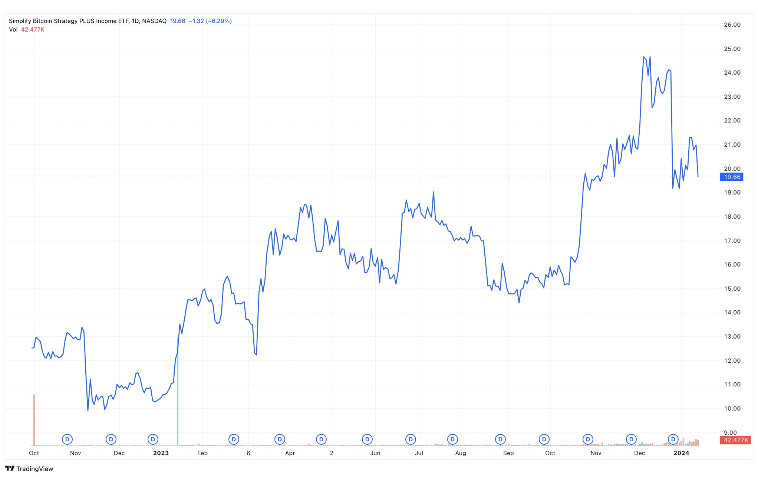Click the Vol indicator label
Image resolution: width=758 pixels, height=477 pixels.
[x=13, y=30]
